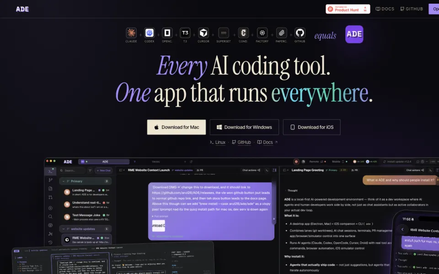This screenshot has width=439, height=274.
Task: Click the Factory tool icon
Action: pos(262,33)
